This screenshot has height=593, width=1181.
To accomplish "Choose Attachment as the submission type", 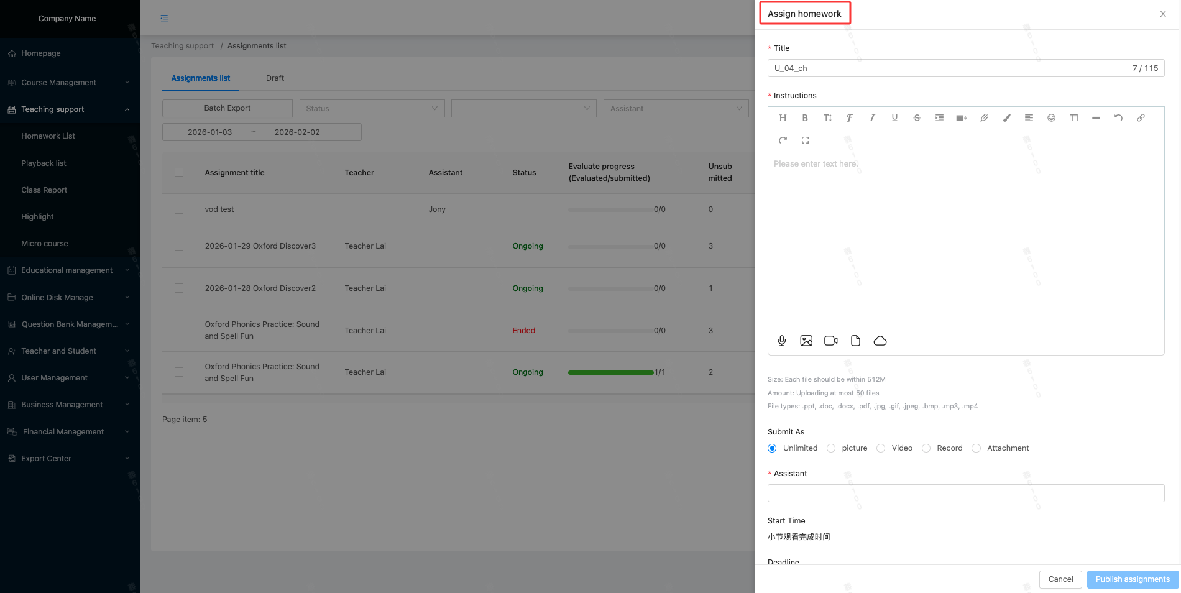I will (977, 448).
